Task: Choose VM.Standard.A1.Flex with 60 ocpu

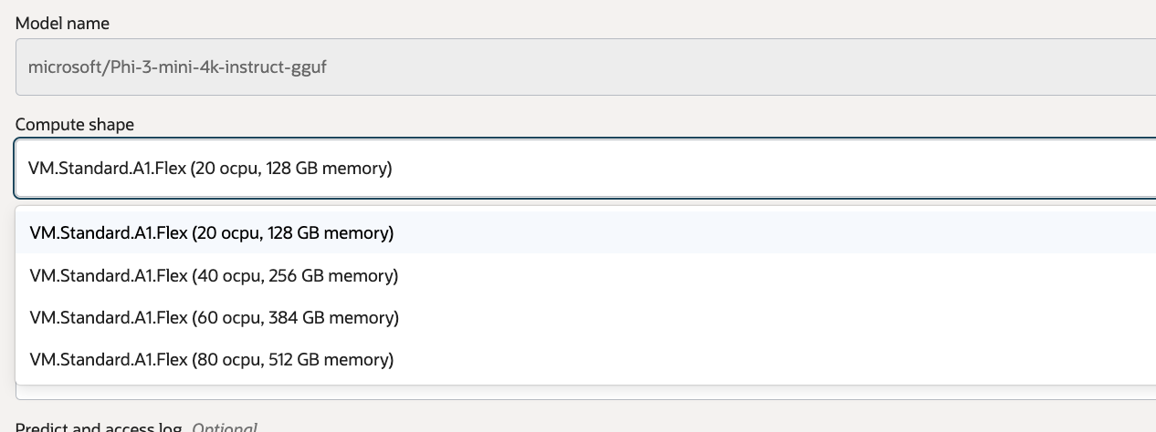Action: [x=214, y=317]
